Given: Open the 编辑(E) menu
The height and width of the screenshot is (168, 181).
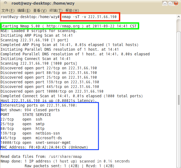Looking at the screenshot, I should point(24,10).
